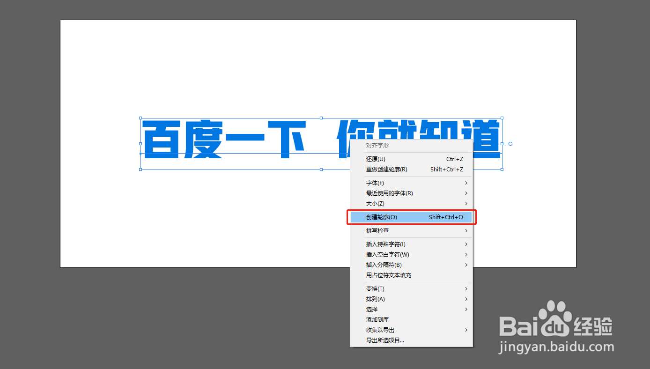Click 添加到库 menu entry
This screenshot has width=650, height=369.
[x=412, y=320]
